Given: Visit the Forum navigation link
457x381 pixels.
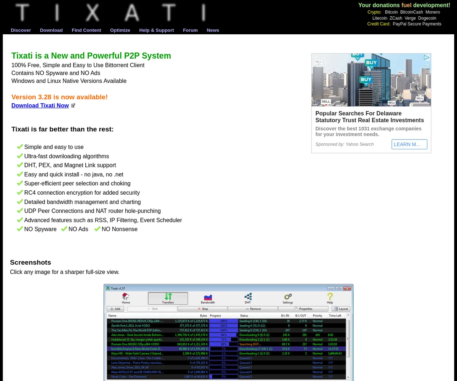Looking at the screenshot, I should (x=190, y=30).
